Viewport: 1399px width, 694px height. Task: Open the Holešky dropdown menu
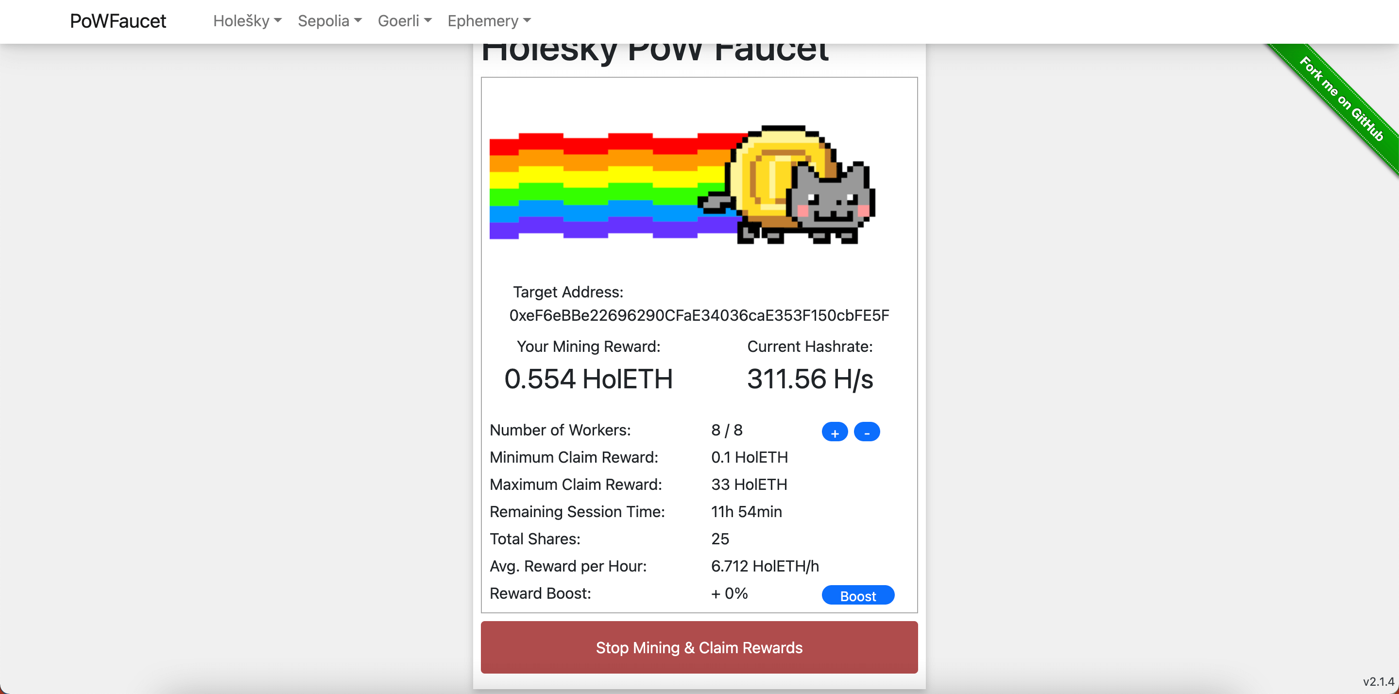tap(247, 20)
